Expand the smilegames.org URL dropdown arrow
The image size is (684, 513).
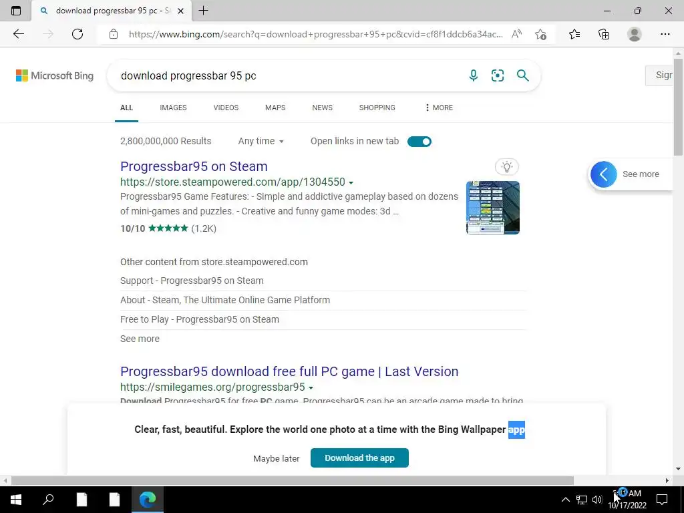(311, 388)
